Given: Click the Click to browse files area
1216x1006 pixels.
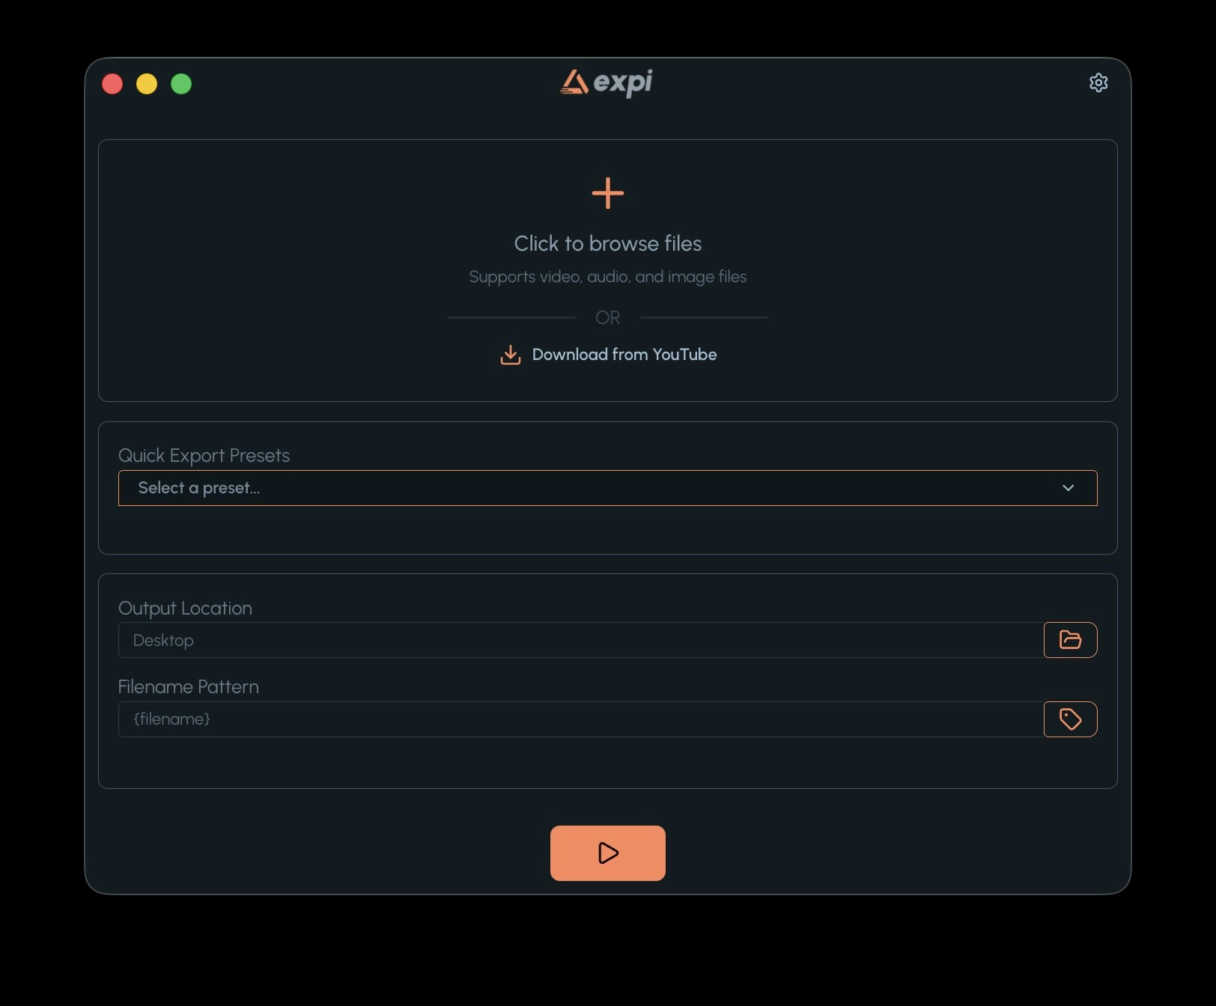Looking at the screenshot, I should 607,243.
